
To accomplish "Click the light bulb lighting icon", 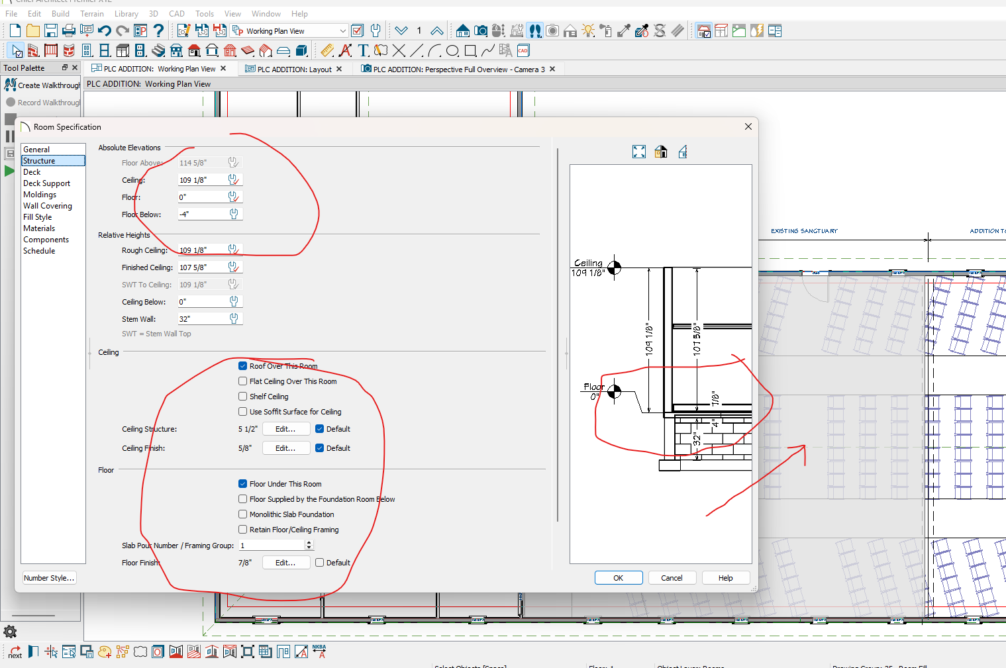I will point(588,30).
